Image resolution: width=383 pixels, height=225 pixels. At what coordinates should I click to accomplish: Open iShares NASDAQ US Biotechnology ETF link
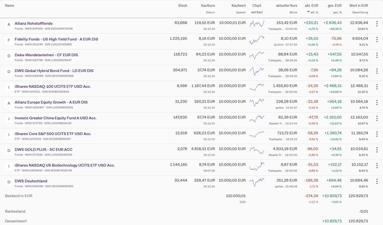[65, 165]
